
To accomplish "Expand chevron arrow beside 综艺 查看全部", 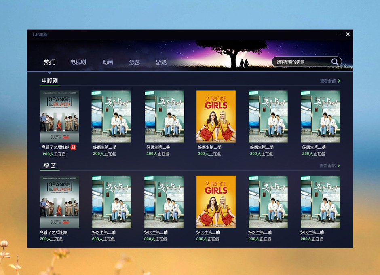I will coord(338,166).
